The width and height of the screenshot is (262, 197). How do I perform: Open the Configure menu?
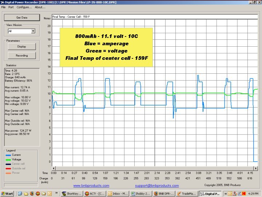tap(24, 7)
